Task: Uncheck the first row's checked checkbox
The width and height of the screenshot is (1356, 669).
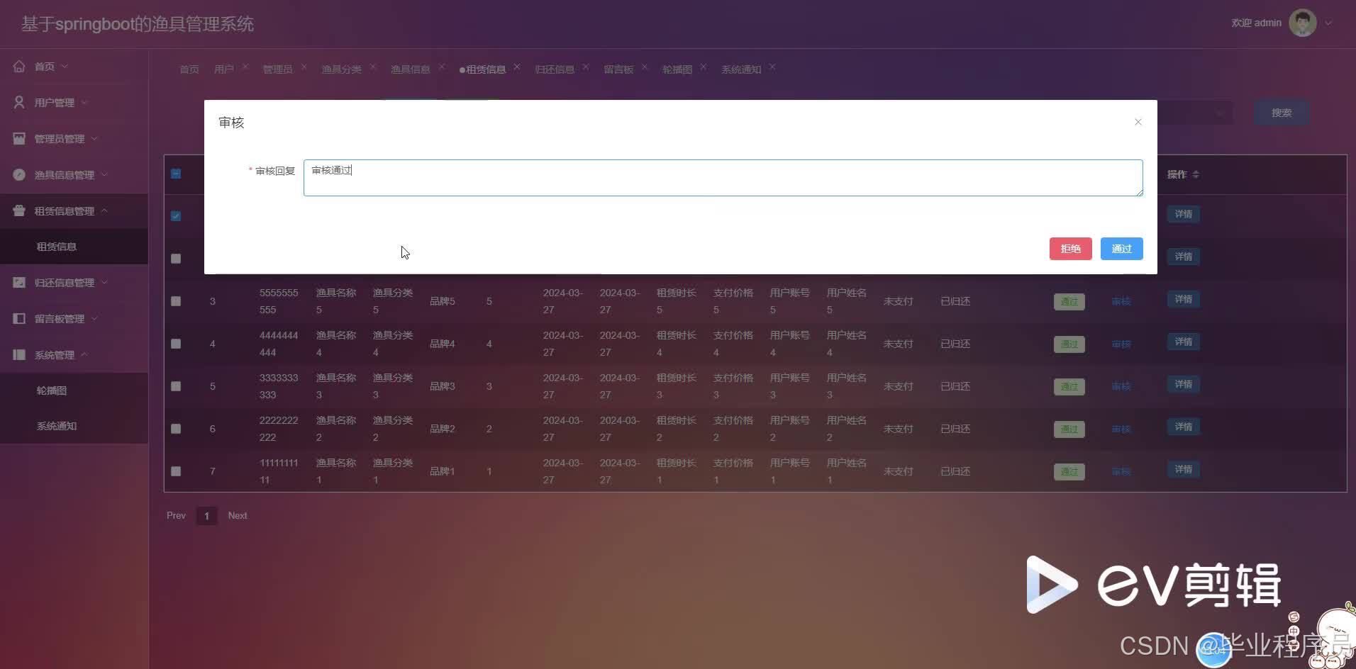Action: coord(176,216)
